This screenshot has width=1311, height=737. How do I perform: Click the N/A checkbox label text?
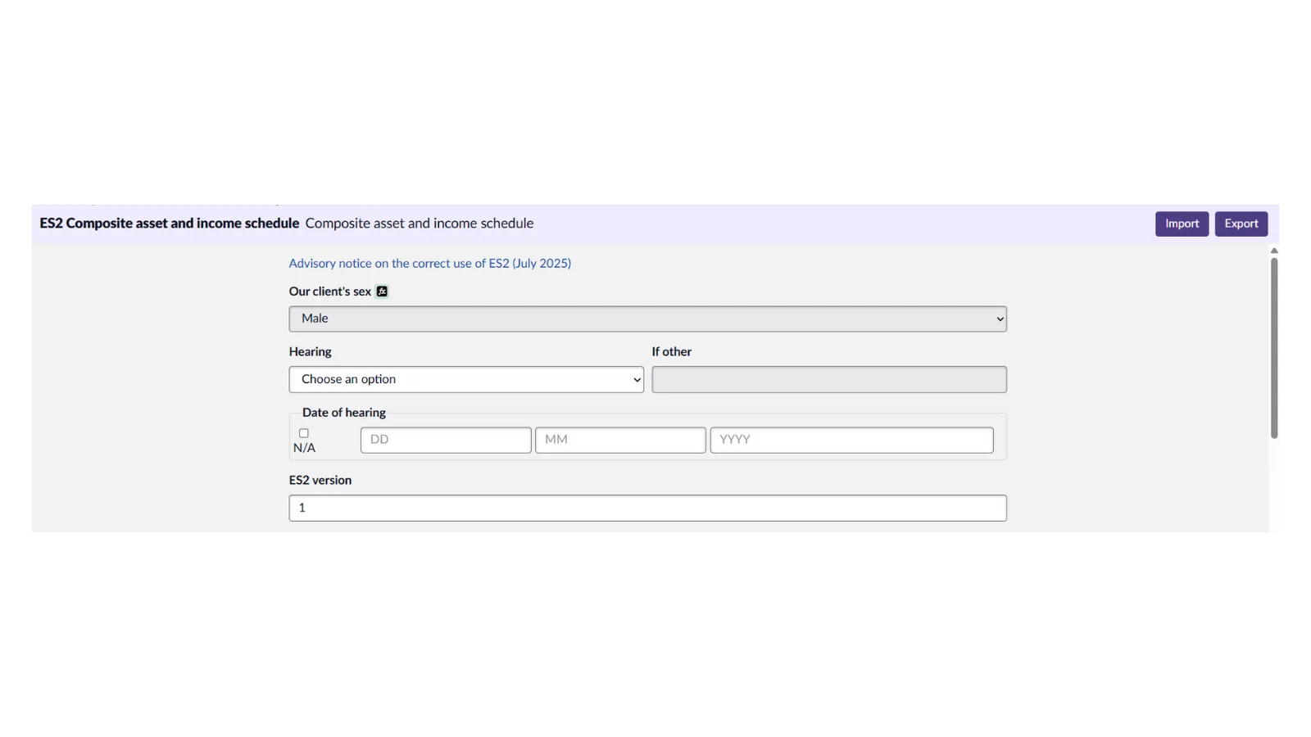(x=304, y=448)
